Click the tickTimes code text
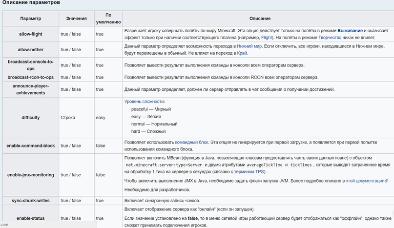The image size is (394, 228). (x=301, y=165)
